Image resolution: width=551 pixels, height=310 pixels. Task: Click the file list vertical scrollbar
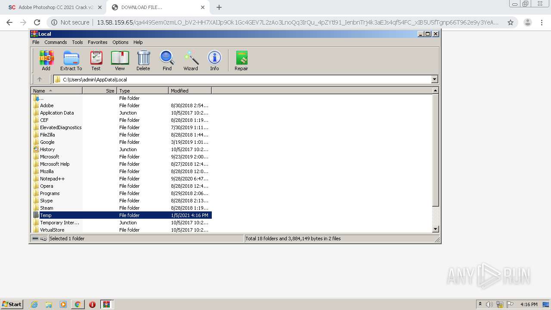(x=435, y=151)
